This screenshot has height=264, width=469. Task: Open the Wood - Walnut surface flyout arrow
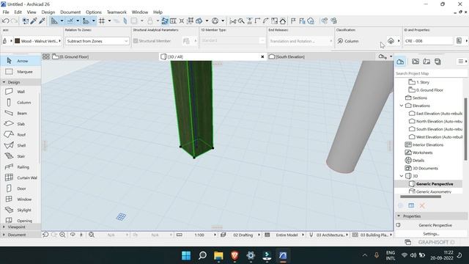coord(60,41)
